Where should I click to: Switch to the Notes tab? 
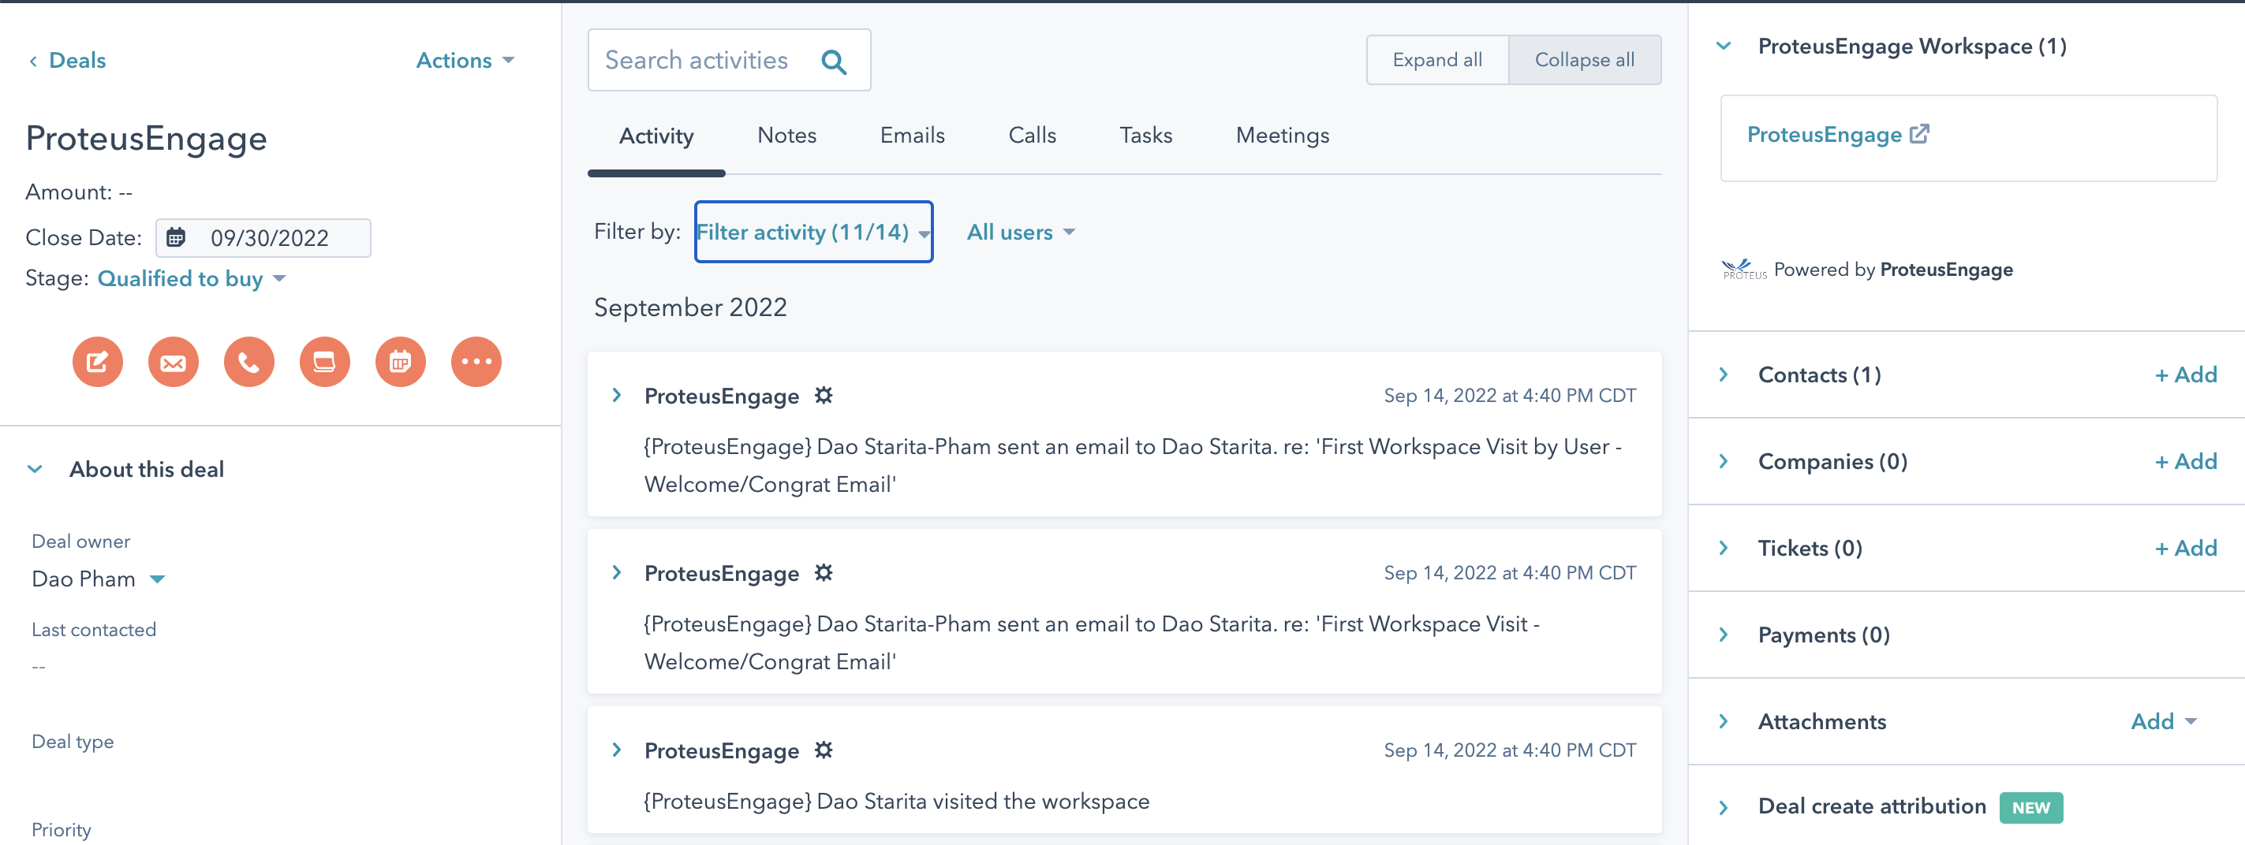[x=787, y=136]
